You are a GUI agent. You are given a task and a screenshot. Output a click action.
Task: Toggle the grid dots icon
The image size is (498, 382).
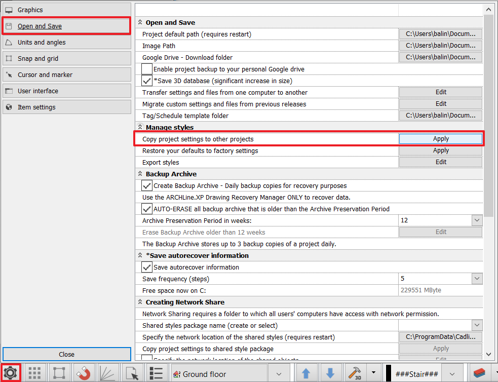click(x=34, y=373)
